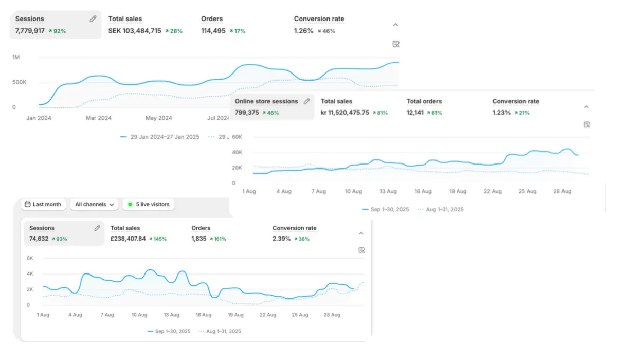Open the Last month date picker

point(43,204)
